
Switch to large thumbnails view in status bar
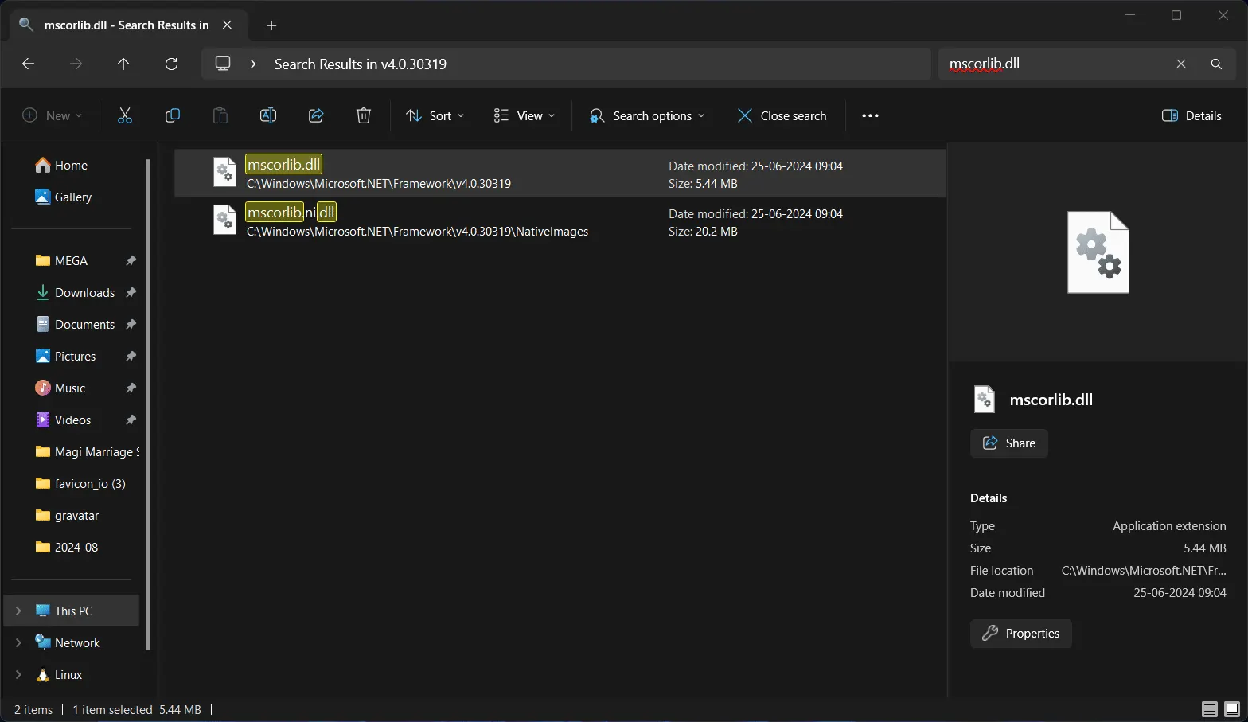[x=1232, y=709]
